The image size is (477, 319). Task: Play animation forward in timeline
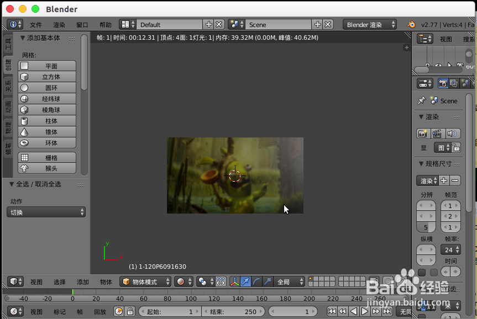point(365,311)
